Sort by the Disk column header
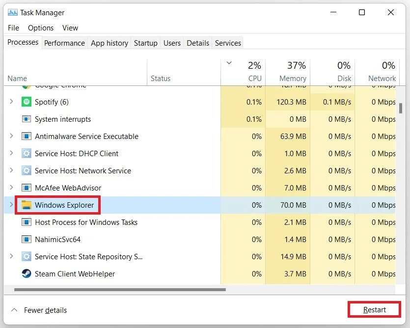Screen dimensions: 410x328 click(332, 73)
